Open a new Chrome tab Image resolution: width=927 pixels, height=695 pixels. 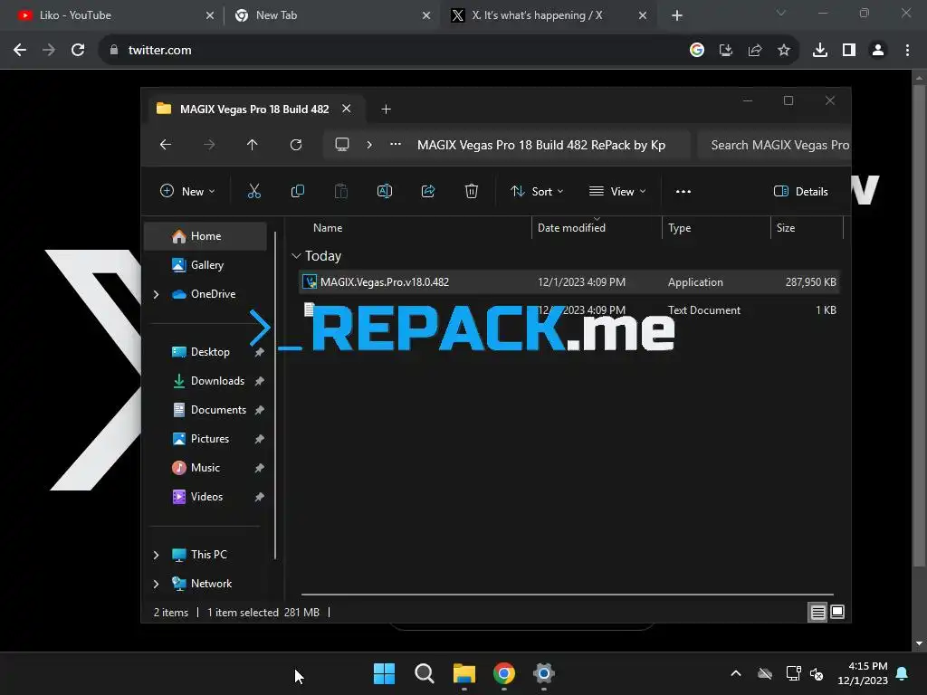click(x=677, y=15)
